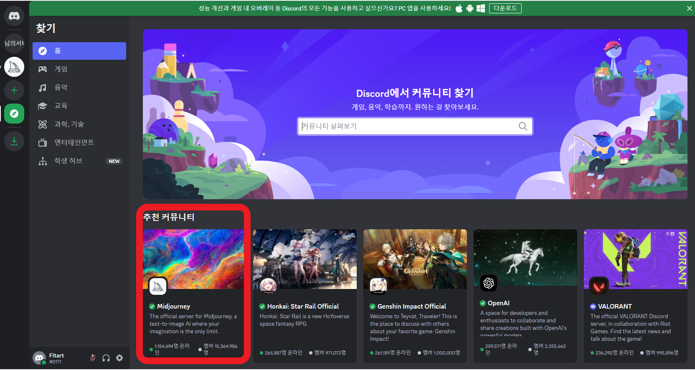
Task: Click the atom icon beside 과학, 기술
Action: pos(43,124)
